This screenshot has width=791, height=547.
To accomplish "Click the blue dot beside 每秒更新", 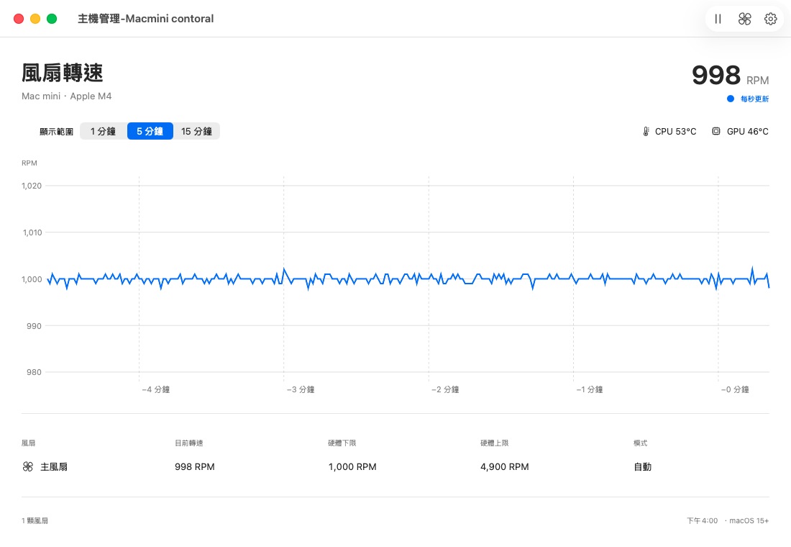I will (x=730, y=99).
